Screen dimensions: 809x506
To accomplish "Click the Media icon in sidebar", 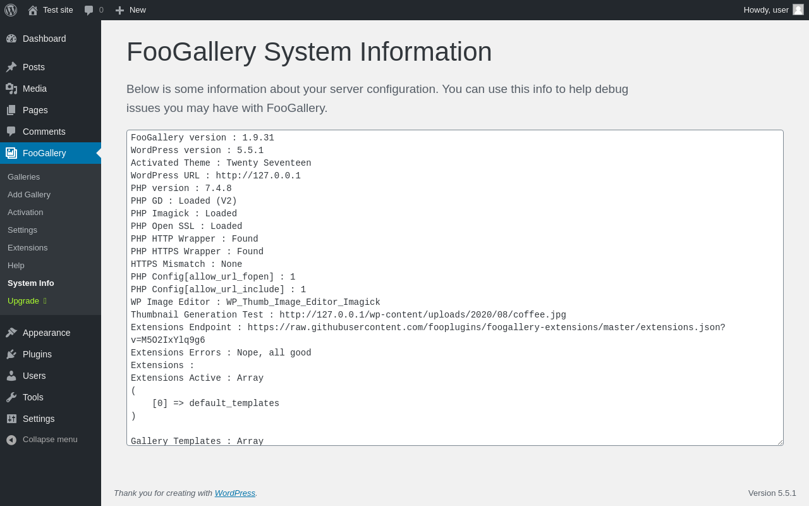I will pyautogui.click(x=11, y=89).
